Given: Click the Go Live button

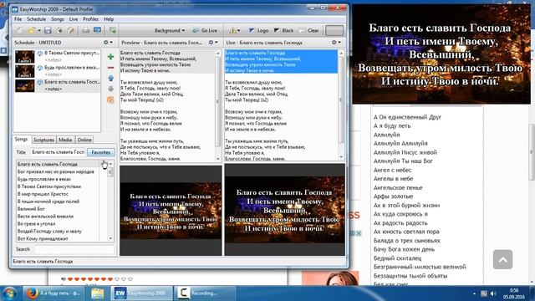Looking at the screenshot, I should pyautogui.click(x=205, y=30).
